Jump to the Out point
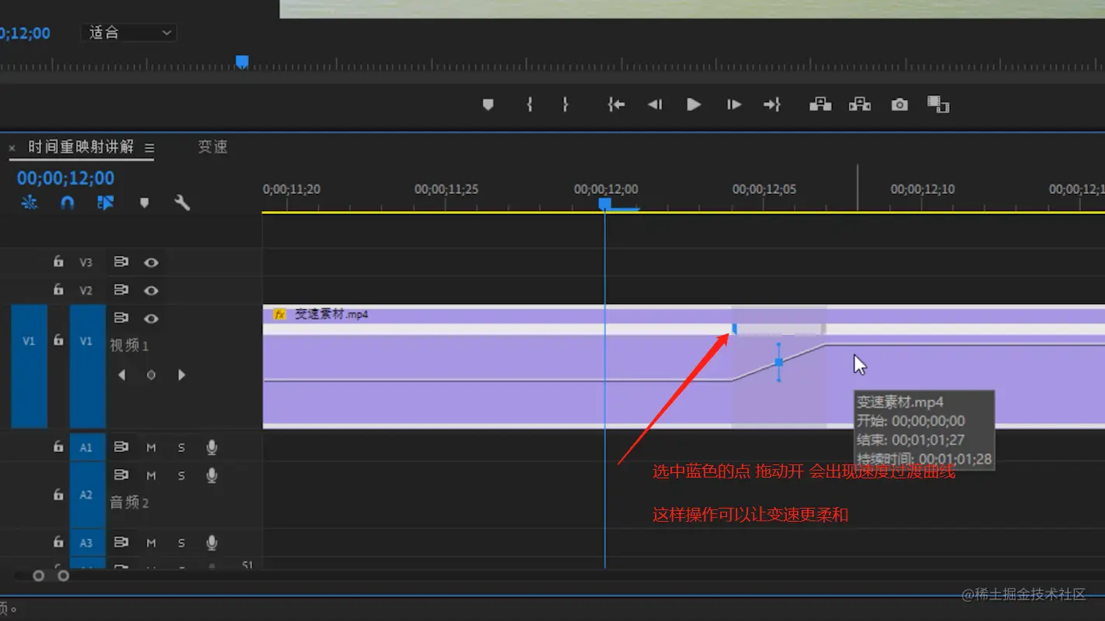 772,105
